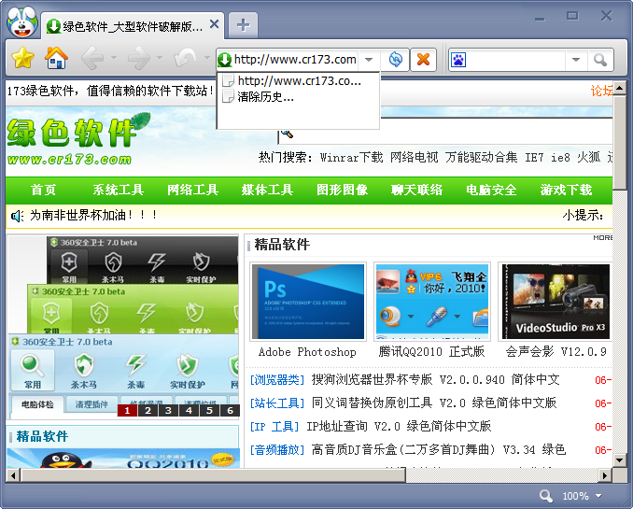The image size is (633, 509).
Task: Click horizontal scrollbar right arrow
Action: (604, 475)
